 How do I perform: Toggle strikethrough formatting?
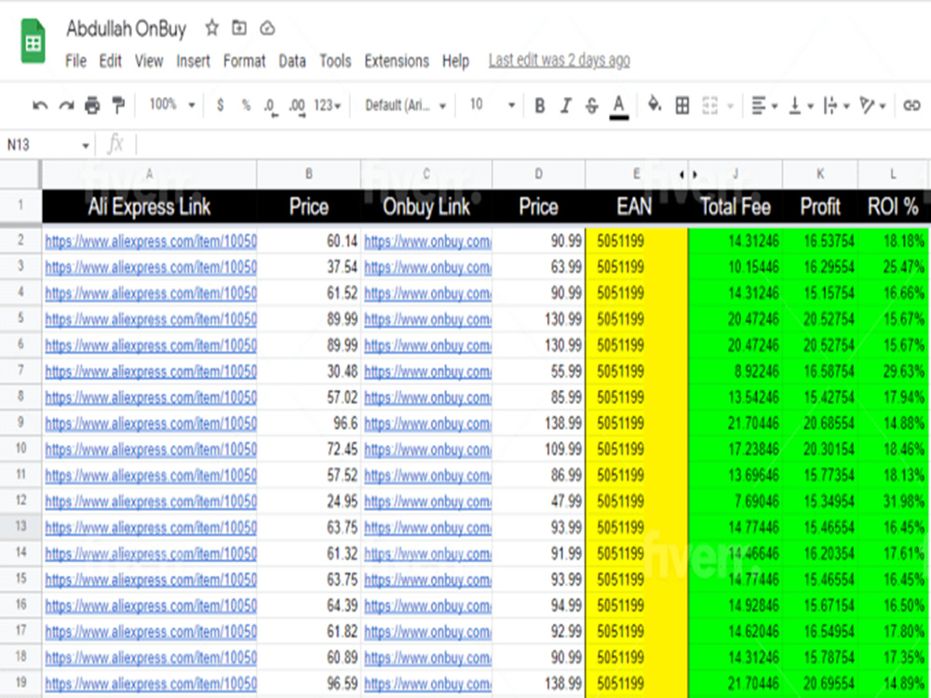592,106
